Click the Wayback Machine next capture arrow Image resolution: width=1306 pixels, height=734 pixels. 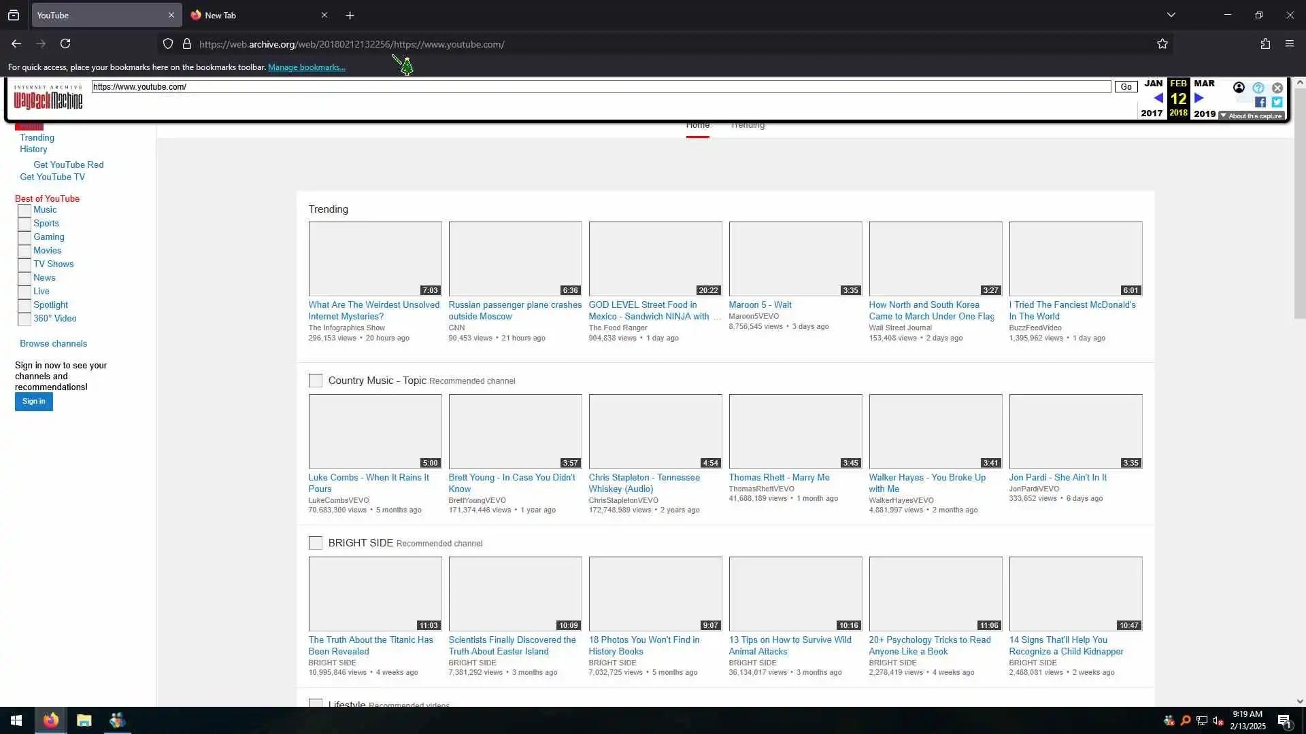pos(1199,99)
